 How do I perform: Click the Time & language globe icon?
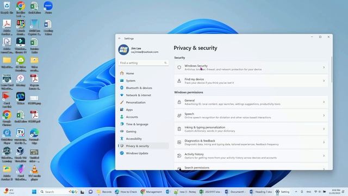click(122, 124)
